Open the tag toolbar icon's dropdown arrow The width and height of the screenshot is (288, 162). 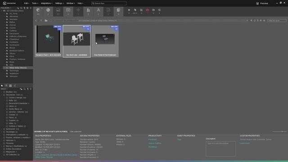137,13
